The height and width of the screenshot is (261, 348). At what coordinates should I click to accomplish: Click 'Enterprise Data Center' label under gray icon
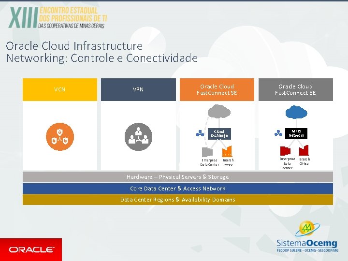tap(209, 162)
